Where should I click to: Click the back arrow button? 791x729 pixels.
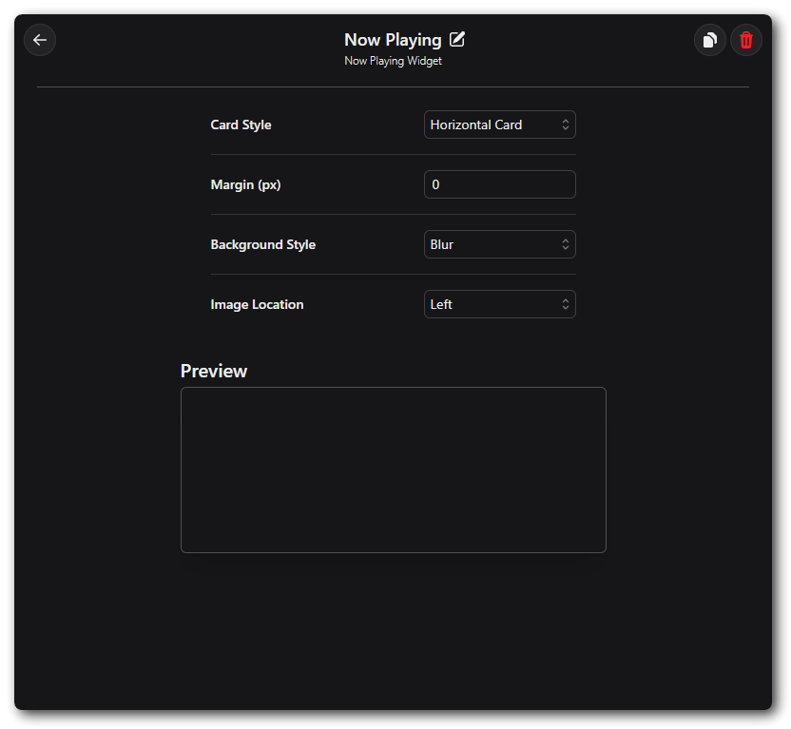[x=40, y=40]
